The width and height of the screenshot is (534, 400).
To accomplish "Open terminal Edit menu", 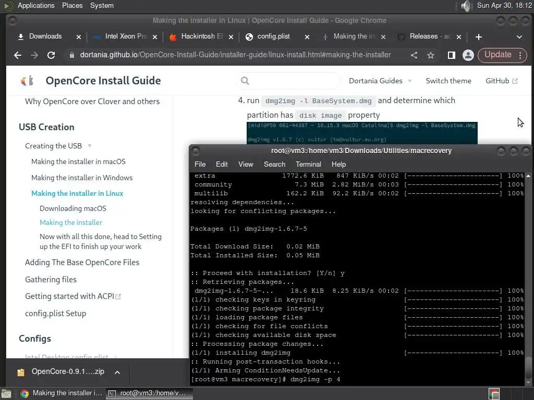I will tap(222, 164).
